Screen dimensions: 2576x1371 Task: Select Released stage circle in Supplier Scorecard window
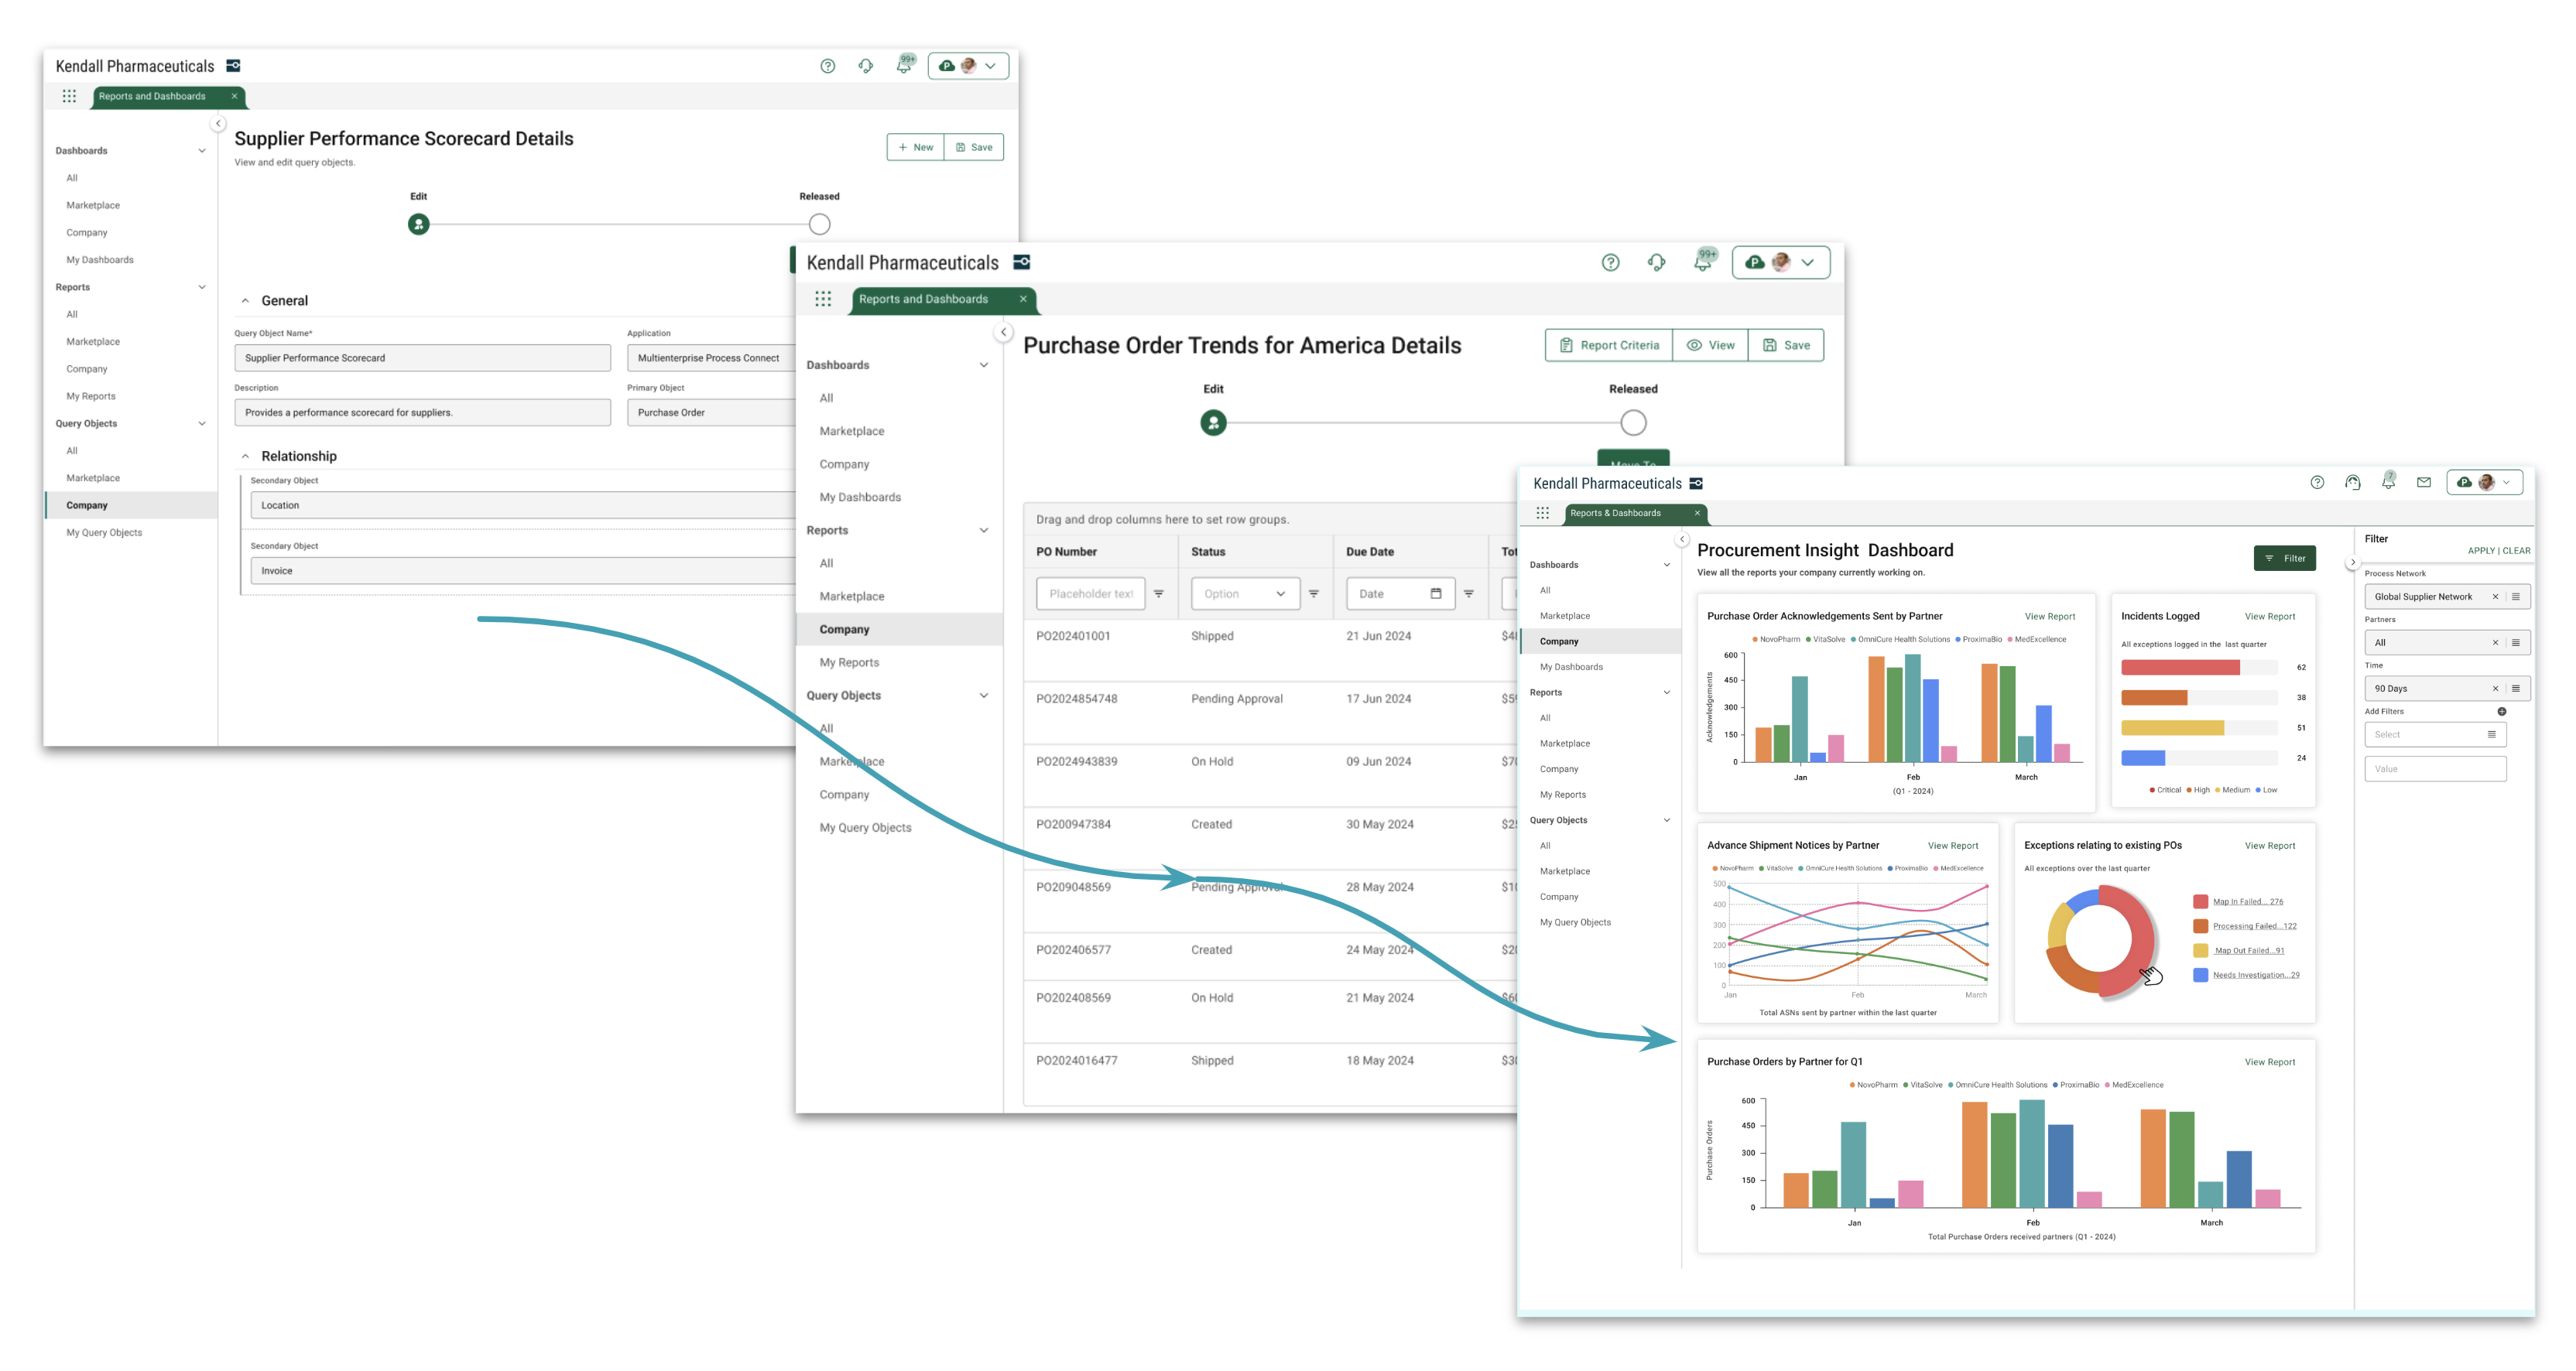point(819,224)
